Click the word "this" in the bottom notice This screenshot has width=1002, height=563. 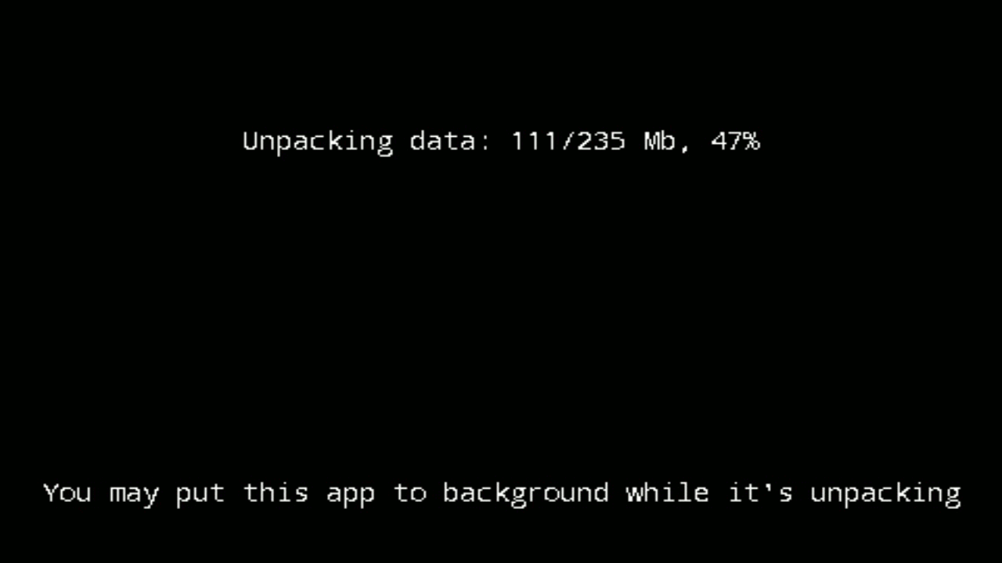pos(276,493)
